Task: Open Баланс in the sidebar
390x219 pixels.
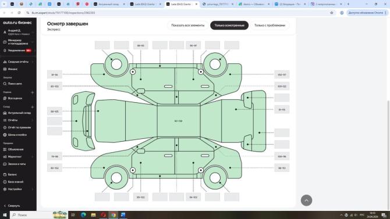Action: (x=12, y=174)
